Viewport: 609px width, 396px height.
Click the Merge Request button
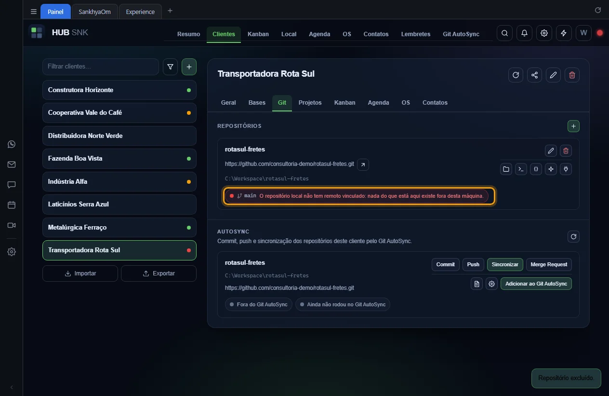coord(549,264)
